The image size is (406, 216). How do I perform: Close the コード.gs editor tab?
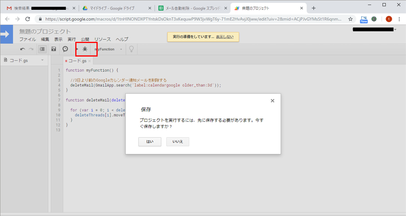90,61
